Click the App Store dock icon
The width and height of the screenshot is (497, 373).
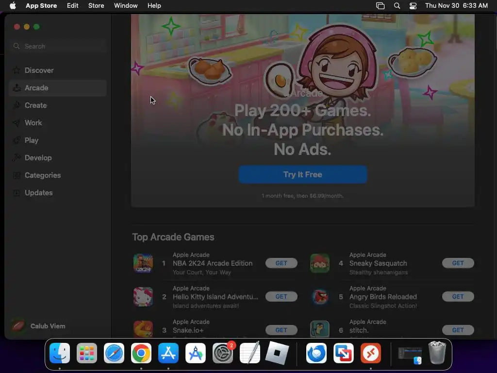168,353
